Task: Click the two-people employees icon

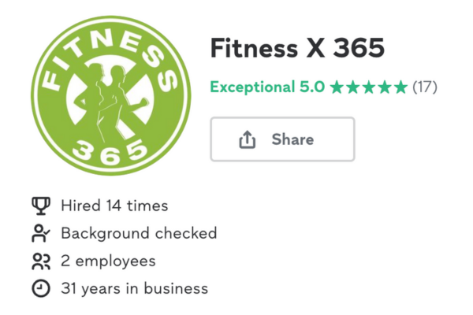Action: pos(40,261)
